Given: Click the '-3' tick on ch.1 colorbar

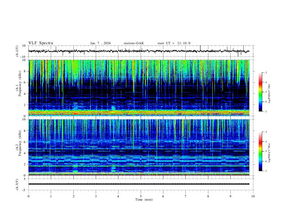Looking at the screenshot, I should click(266, 72).
